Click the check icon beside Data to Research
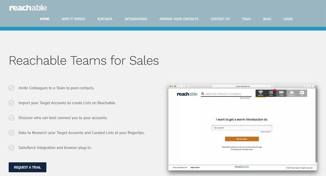Image resolution: width=326 pixels, height=176 pixels. (x=11, y=133)
